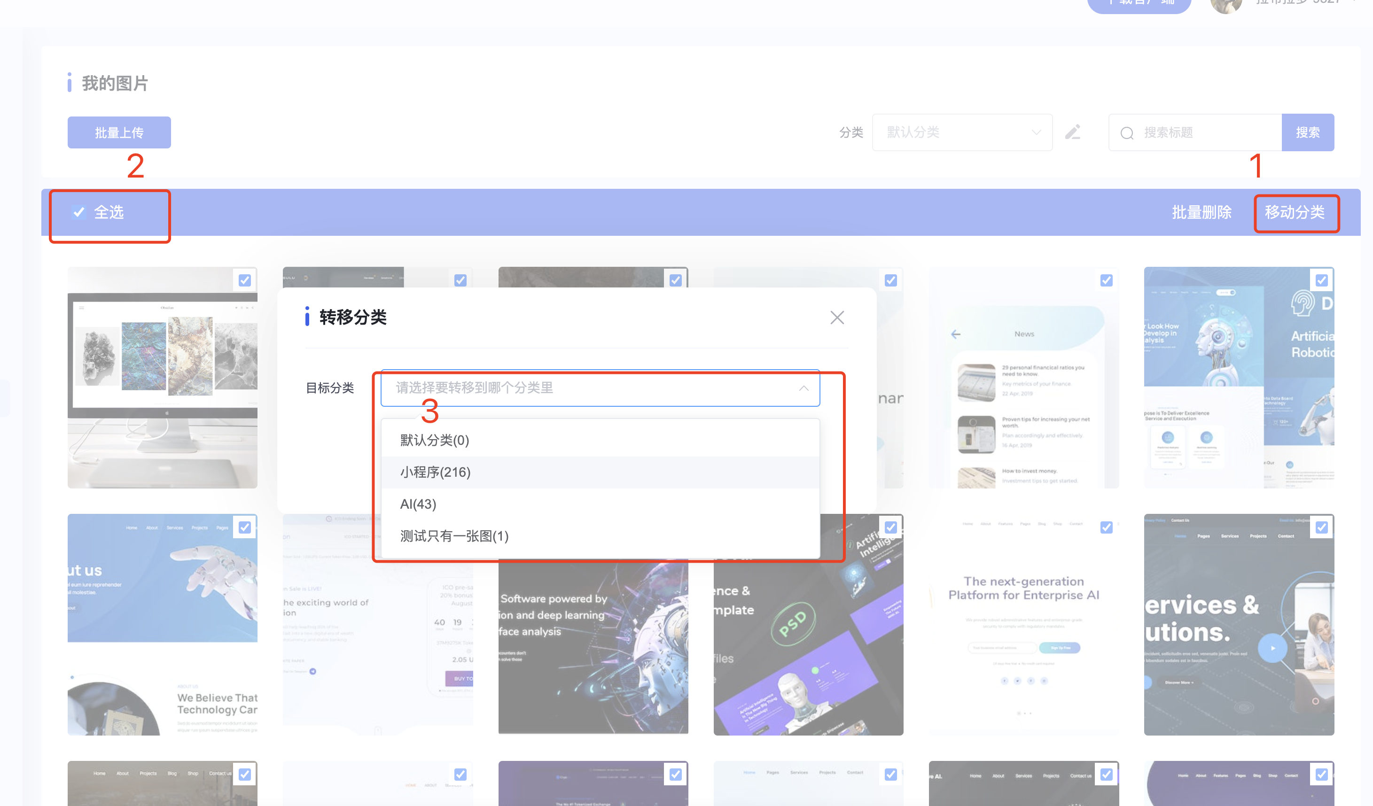Open the 'Platform for Enterprise AI' thumbnail
Image resolution: width=1373 pixels, height=806 pixels.
pos(1024,624)
